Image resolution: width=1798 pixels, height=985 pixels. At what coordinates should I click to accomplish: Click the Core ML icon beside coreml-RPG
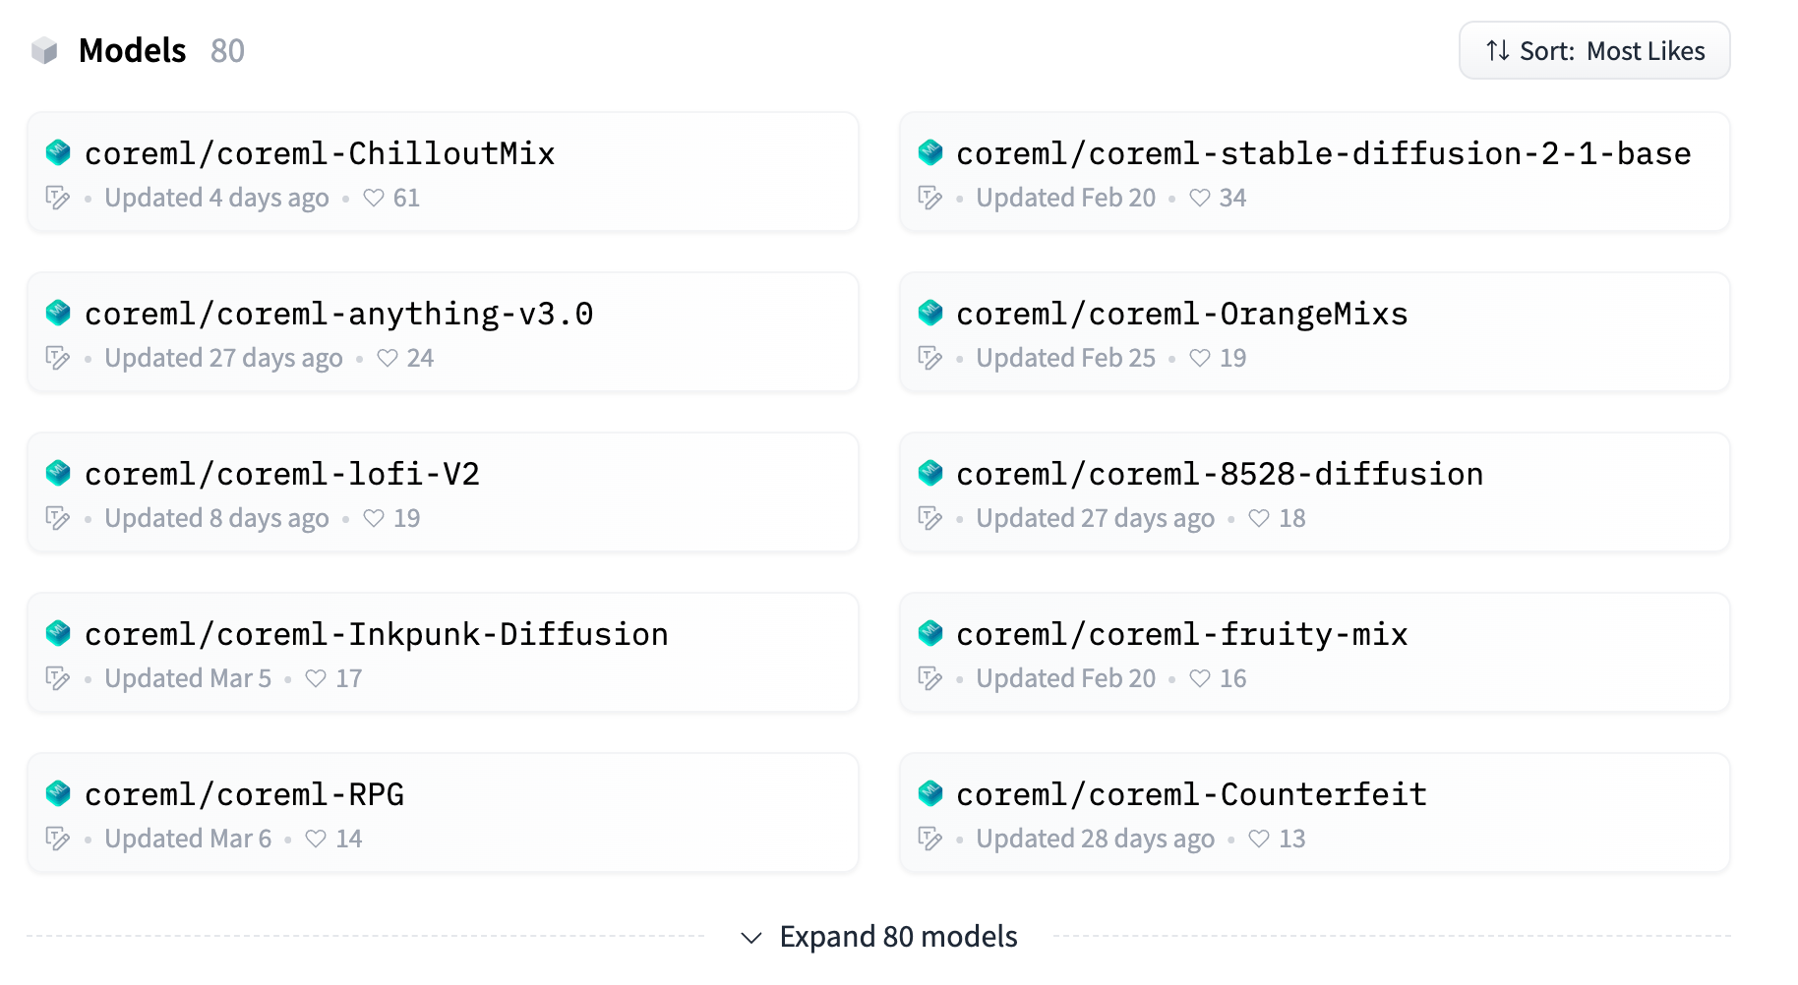click(x=58, y=793)
